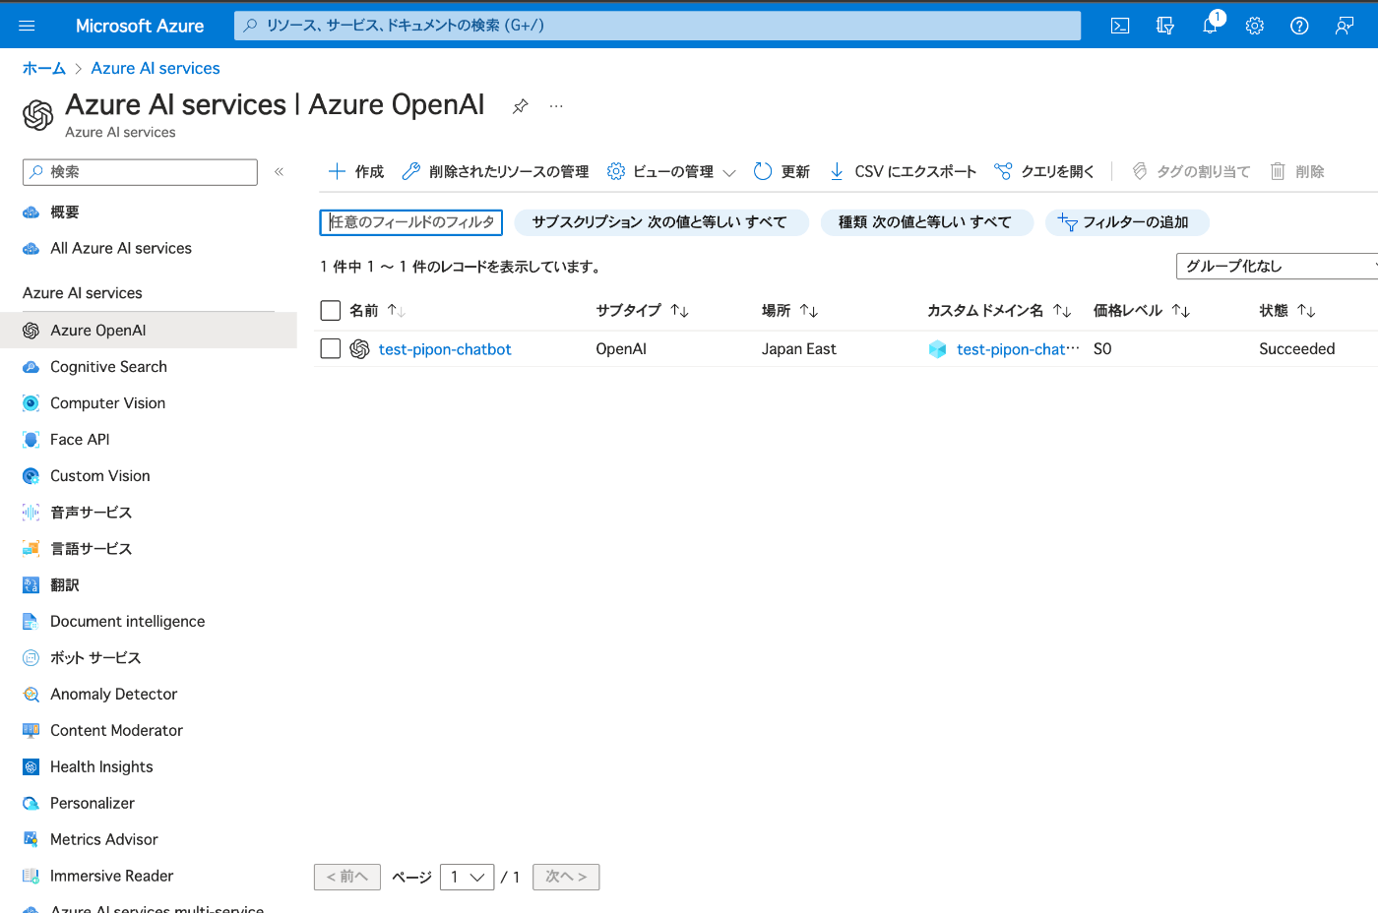Screen dimensions: 1378x913
Task: Click the OpenAI icon beside test-pipon-chatbot
Action: pyautogui.click(x=359, y=349)
